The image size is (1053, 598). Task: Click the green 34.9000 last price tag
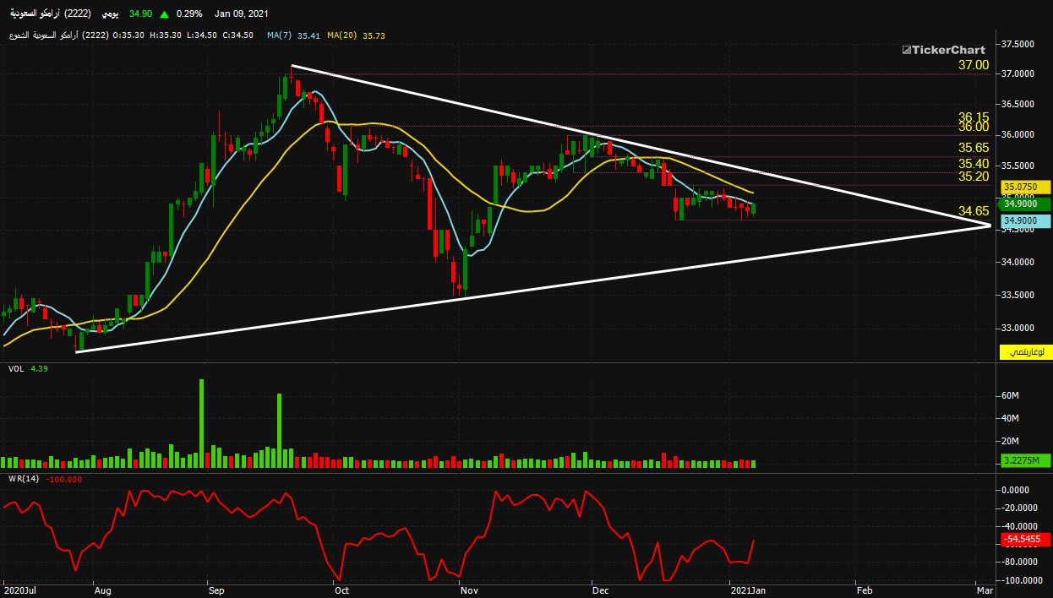click(x=1025, y=204)
